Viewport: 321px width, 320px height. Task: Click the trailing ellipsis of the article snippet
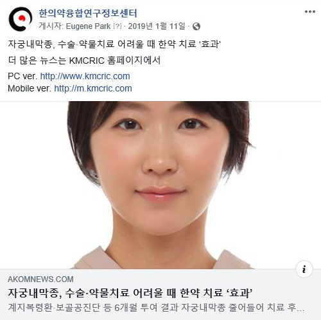[300, 310]
